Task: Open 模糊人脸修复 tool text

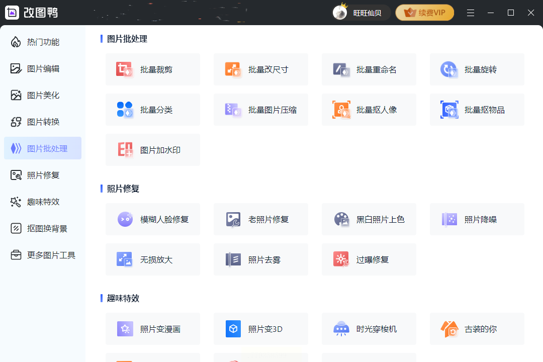Action: click(164, 219)
